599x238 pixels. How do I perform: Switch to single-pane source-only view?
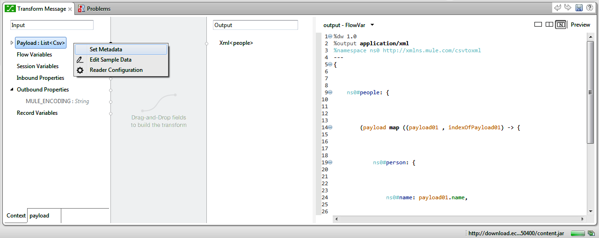coord(538,25)
